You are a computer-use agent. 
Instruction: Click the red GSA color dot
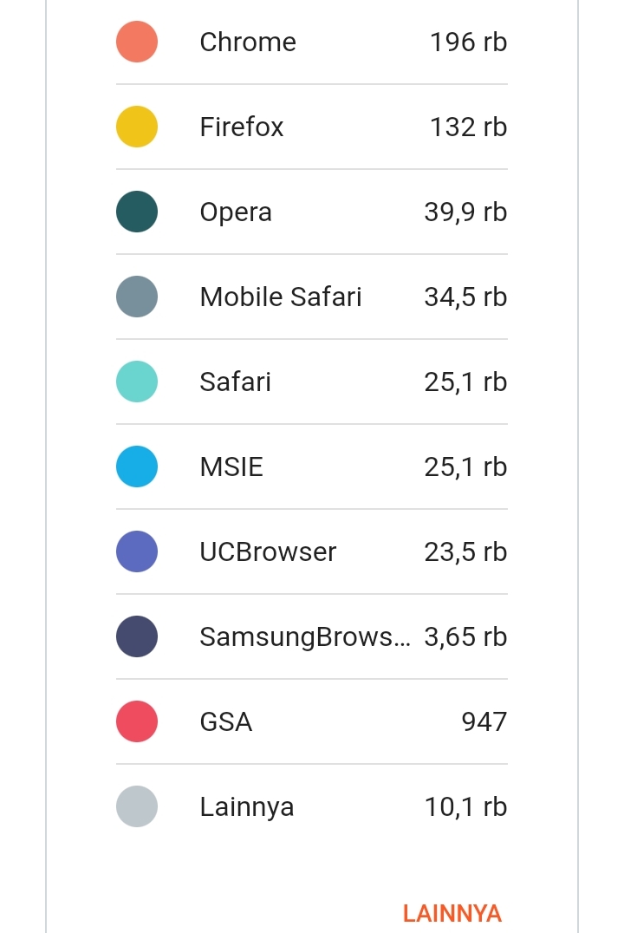(137, 722)
